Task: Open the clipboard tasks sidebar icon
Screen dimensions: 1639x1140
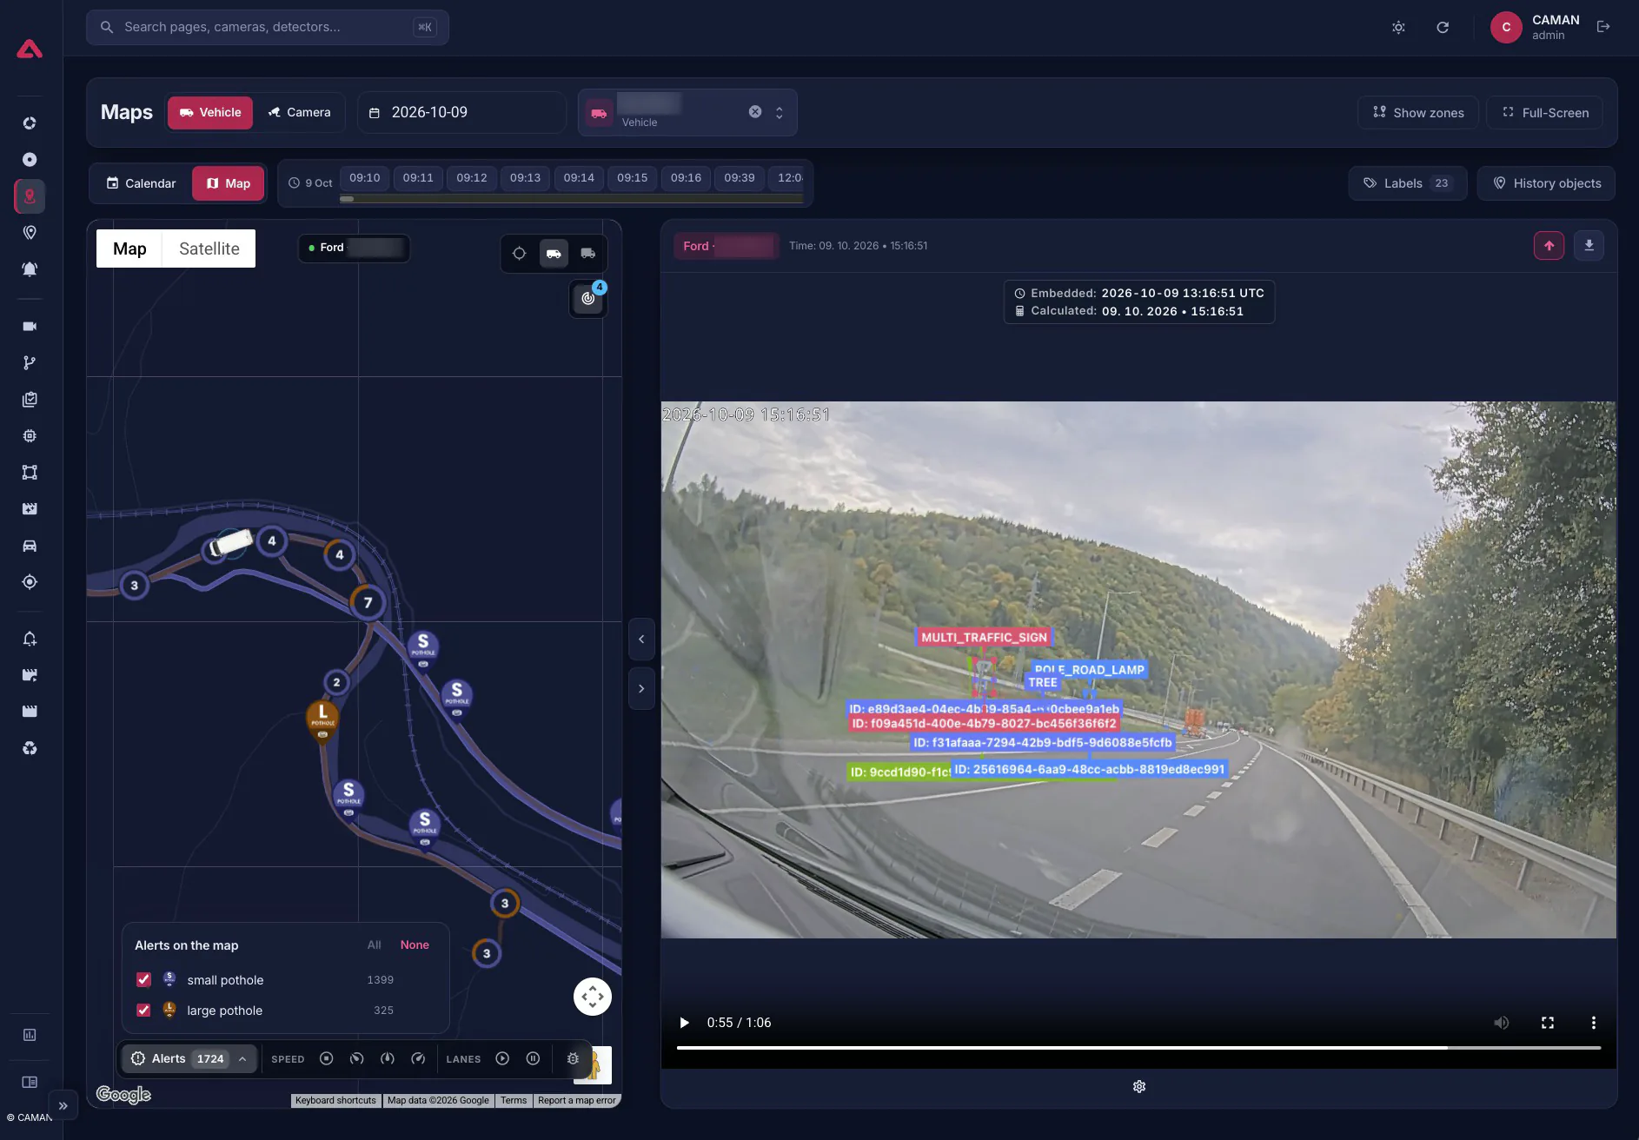Action: click(x=30, y=400)
